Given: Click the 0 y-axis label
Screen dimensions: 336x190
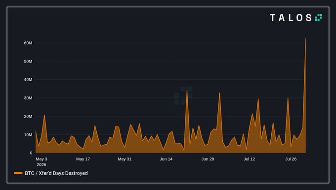Looking at the screenshot, I should click(x=31, y=153).
